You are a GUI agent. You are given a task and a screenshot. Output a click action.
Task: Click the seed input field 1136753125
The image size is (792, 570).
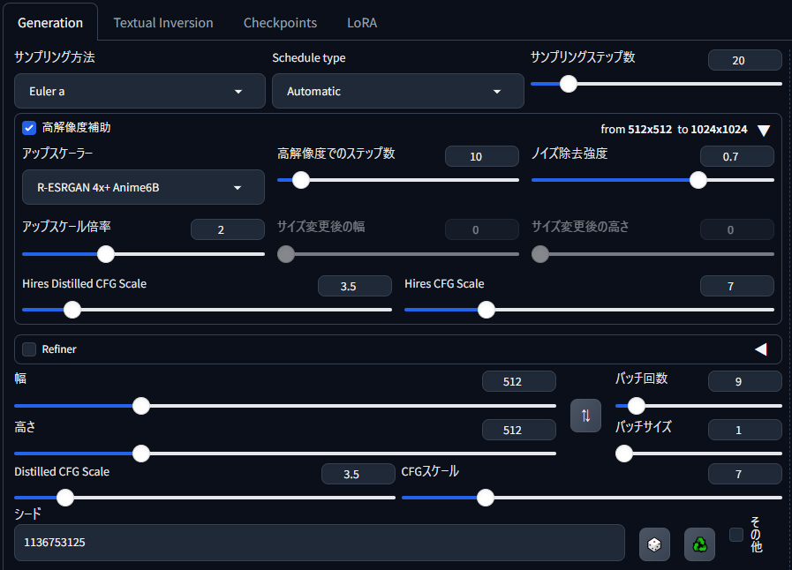click(x=320, y=543)
